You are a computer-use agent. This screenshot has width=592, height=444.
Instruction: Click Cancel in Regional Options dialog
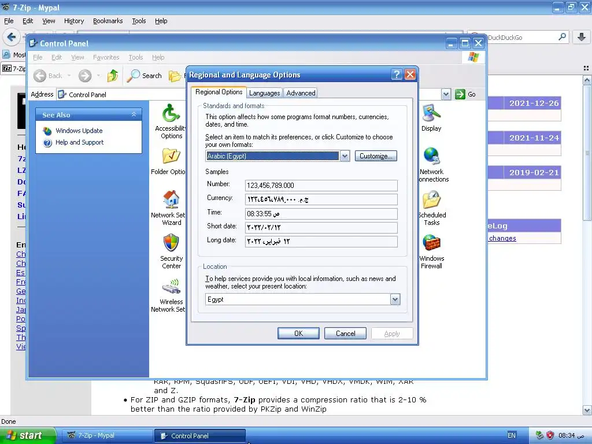345,334
